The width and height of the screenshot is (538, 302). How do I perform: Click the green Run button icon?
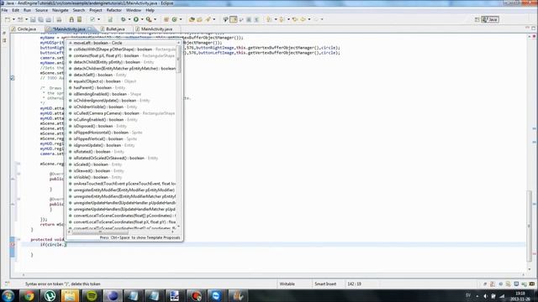pos(136,19)
